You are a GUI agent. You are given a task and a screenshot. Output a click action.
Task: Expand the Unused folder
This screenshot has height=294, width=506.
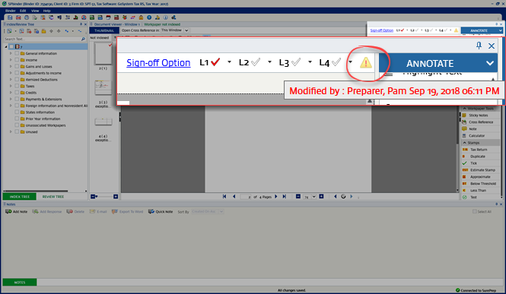tap(11, 131)
